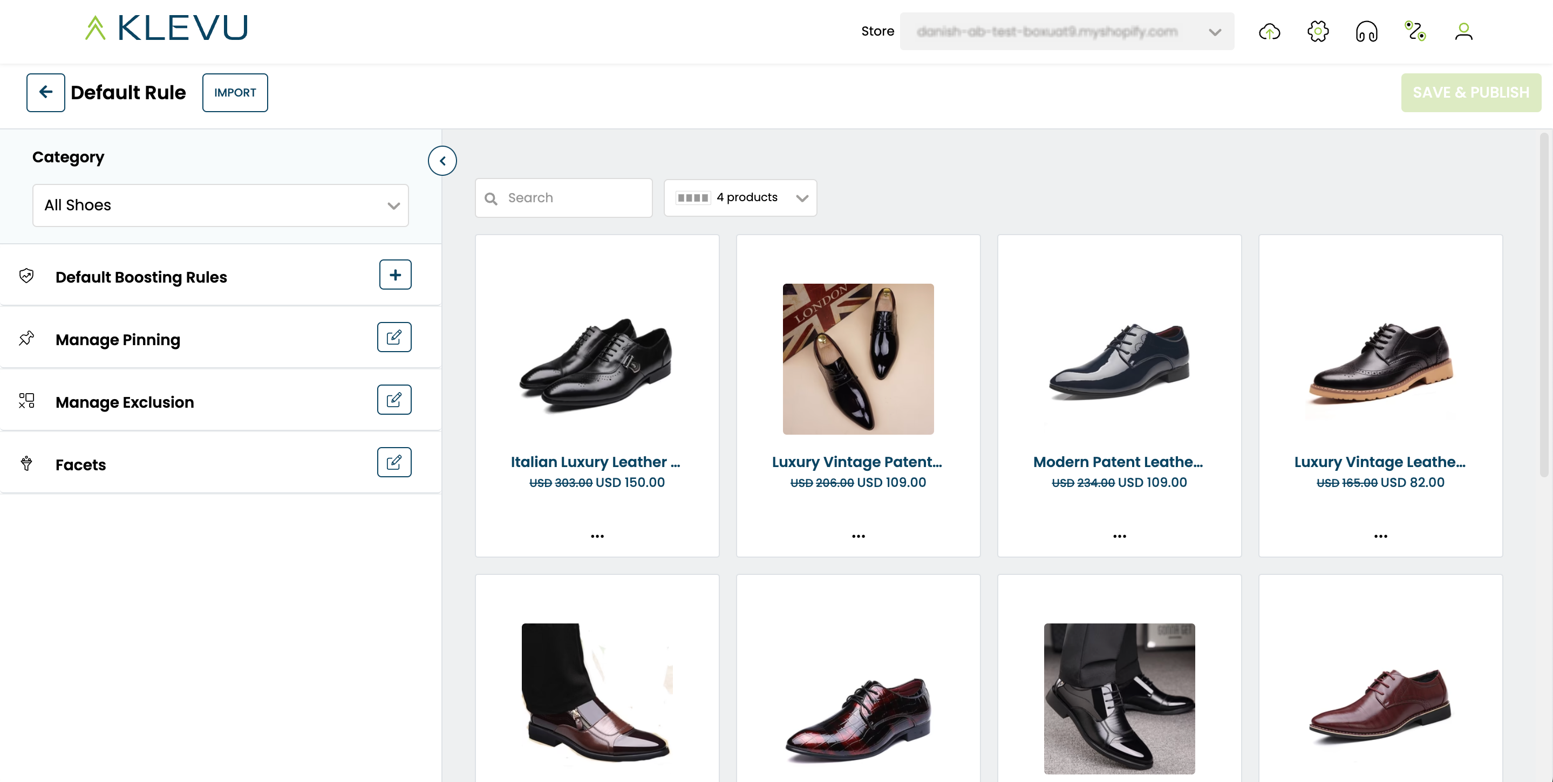Viewport: 1553px width, 782px height.
Task: Collapse the left sidebar panel
Action: pos(442,161)
